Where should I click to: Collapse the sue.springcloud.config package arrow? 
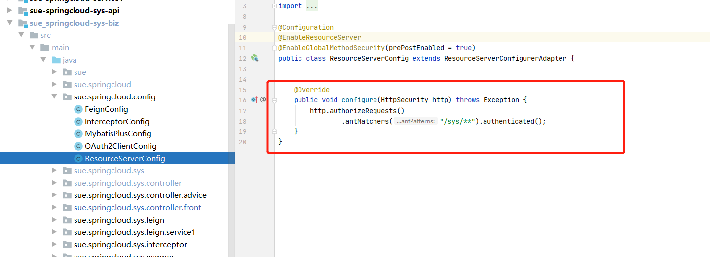(x=54, y=97)
